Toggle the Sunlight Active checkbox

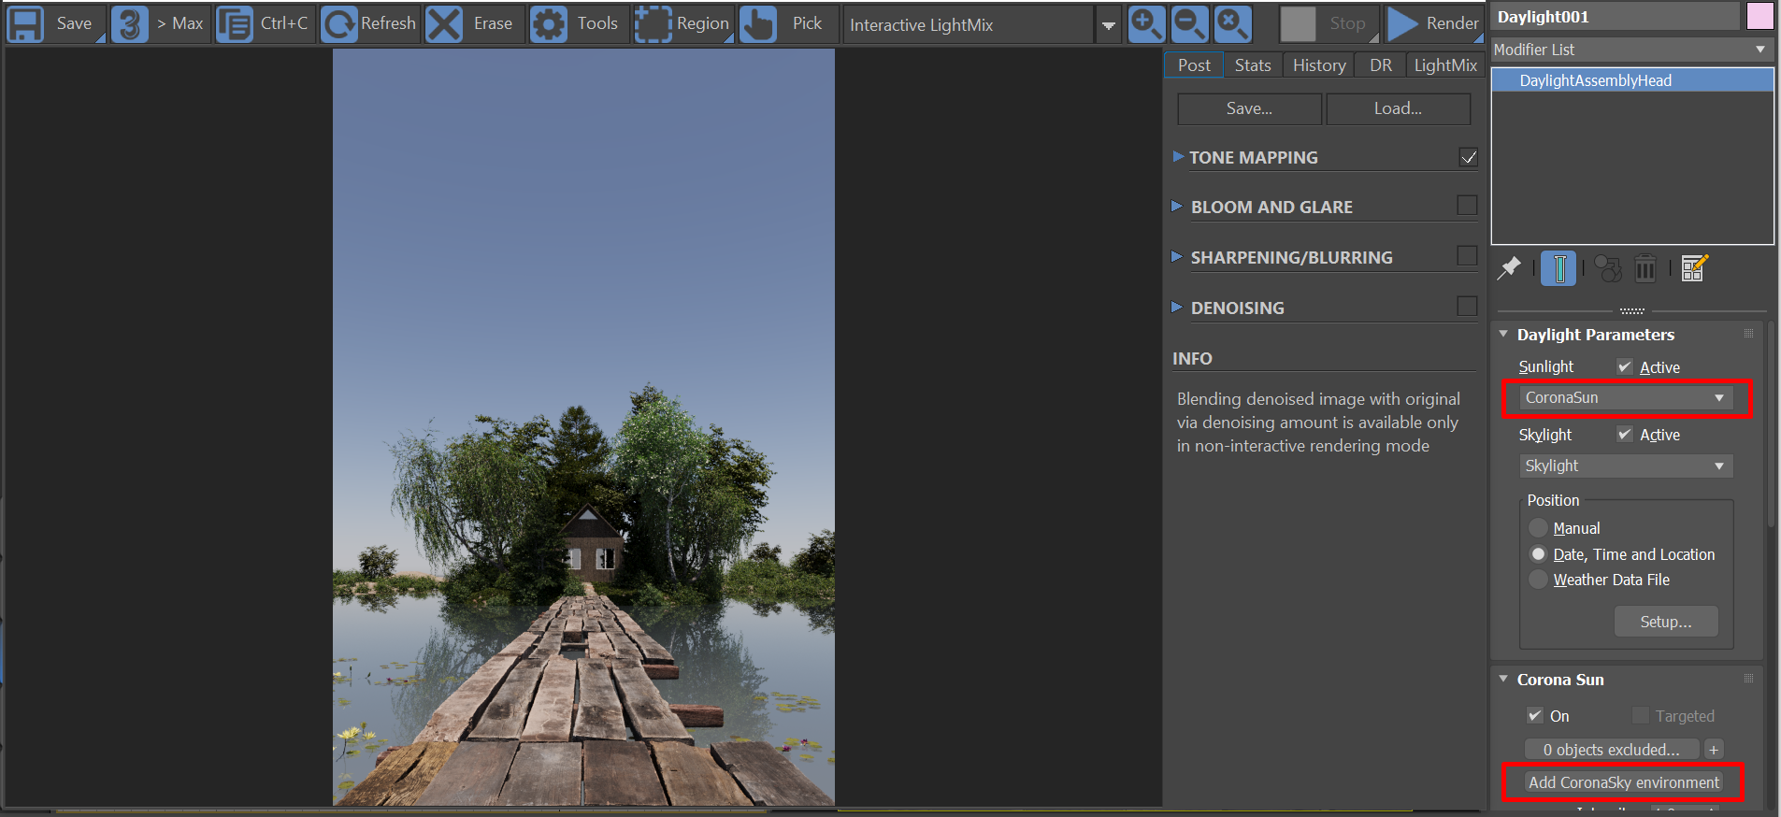pos(1625,367)
